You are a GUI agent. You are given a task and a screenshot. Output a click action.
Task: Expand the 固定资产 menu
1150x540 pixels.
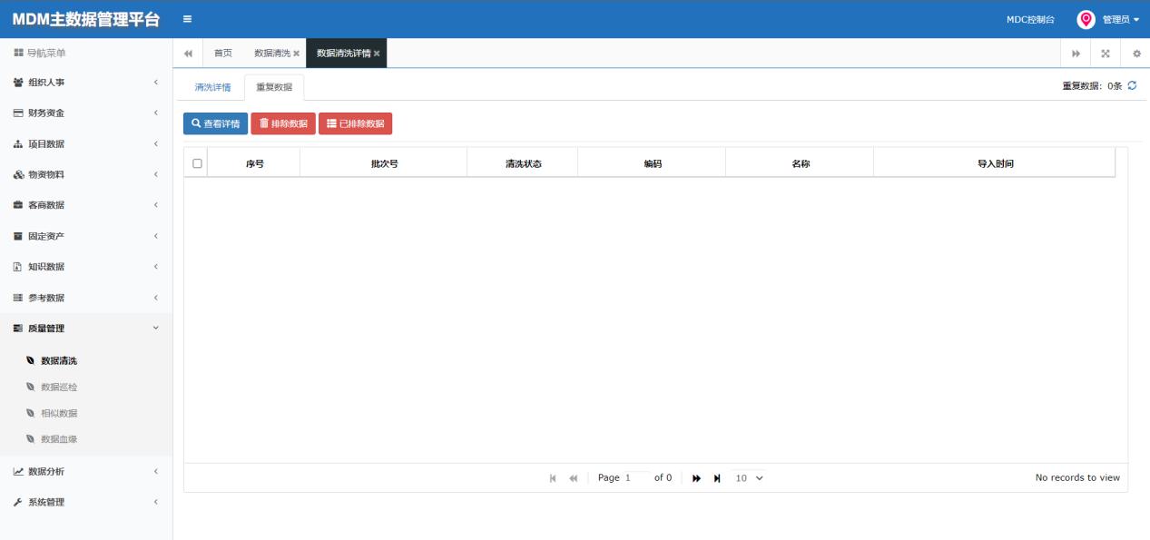point(86,236)
